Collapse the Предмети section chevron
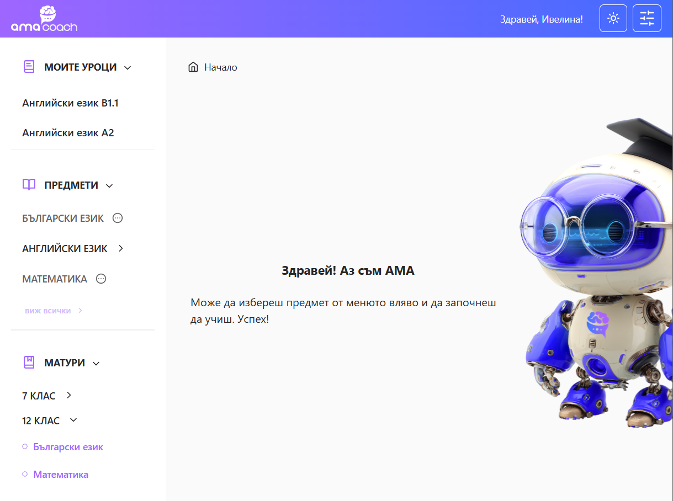Image resolution: width=673 pixels, height=501 pixels. pos(109,186)
